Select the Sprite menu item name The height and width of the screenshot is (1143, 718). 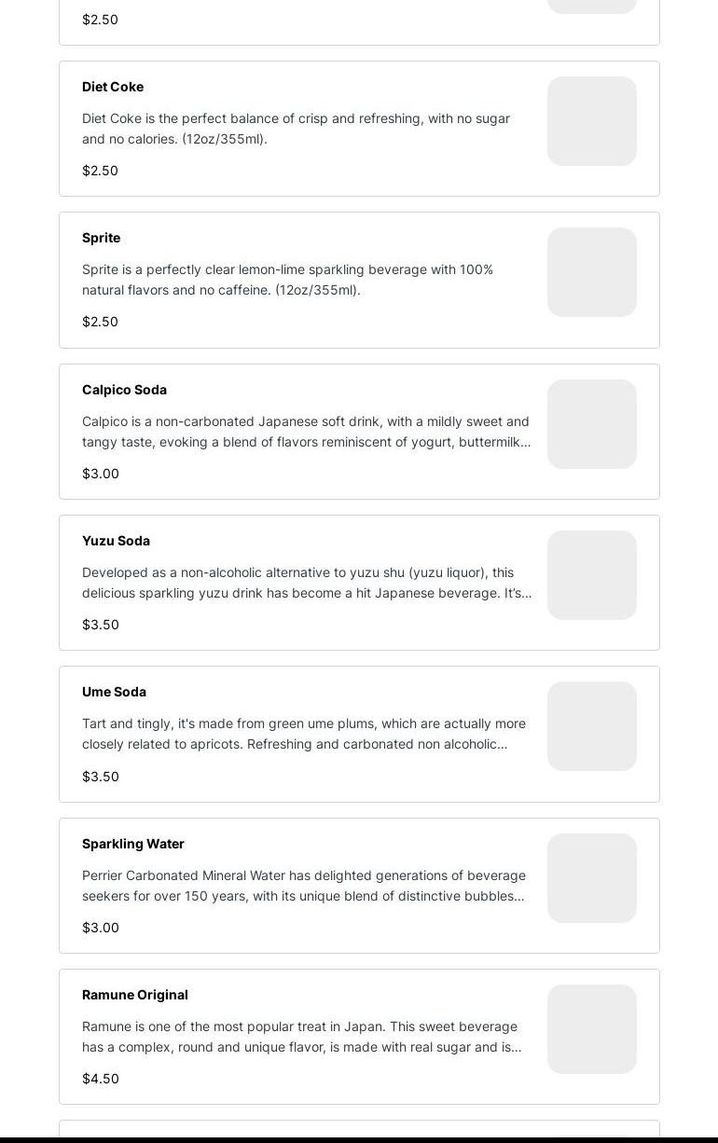pos(101,238)
